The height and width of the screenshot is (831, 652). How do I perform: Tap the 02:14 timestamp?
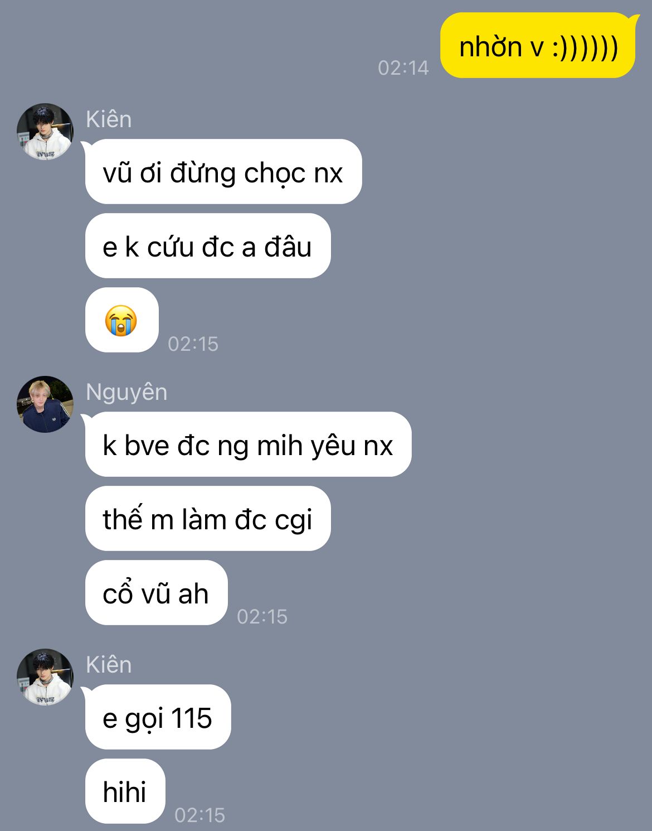[x=403, y=68]
